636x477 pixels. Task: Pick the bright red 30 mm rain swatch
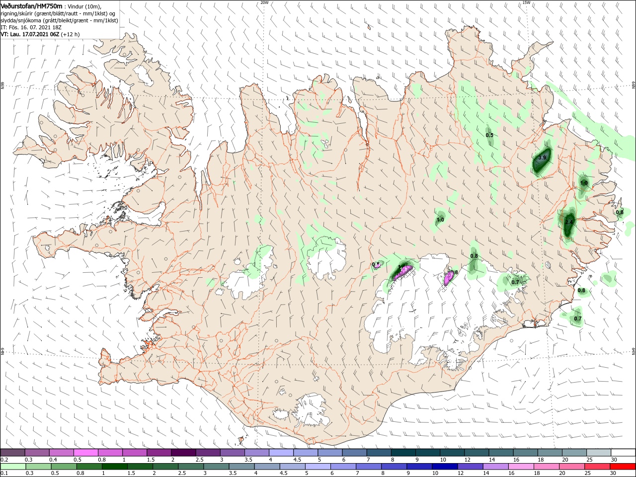623,467
